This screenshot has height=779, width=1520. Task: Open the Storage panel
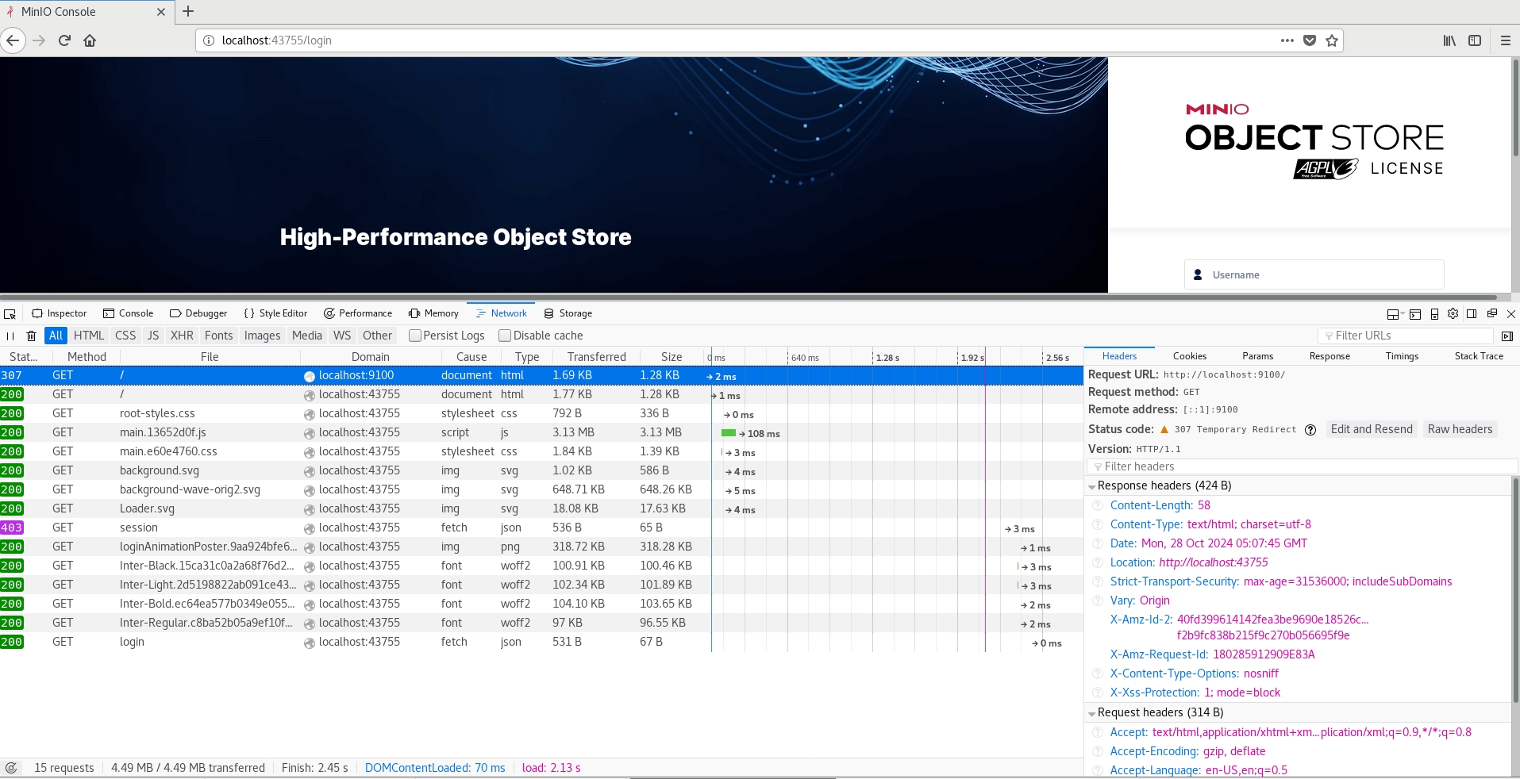(x=568, y=313)
